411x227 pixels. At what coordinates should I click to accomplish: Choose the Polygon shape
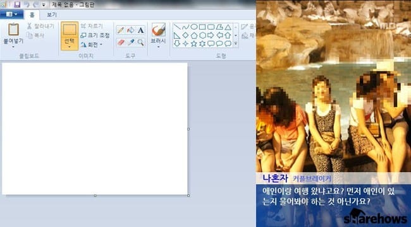219,27
